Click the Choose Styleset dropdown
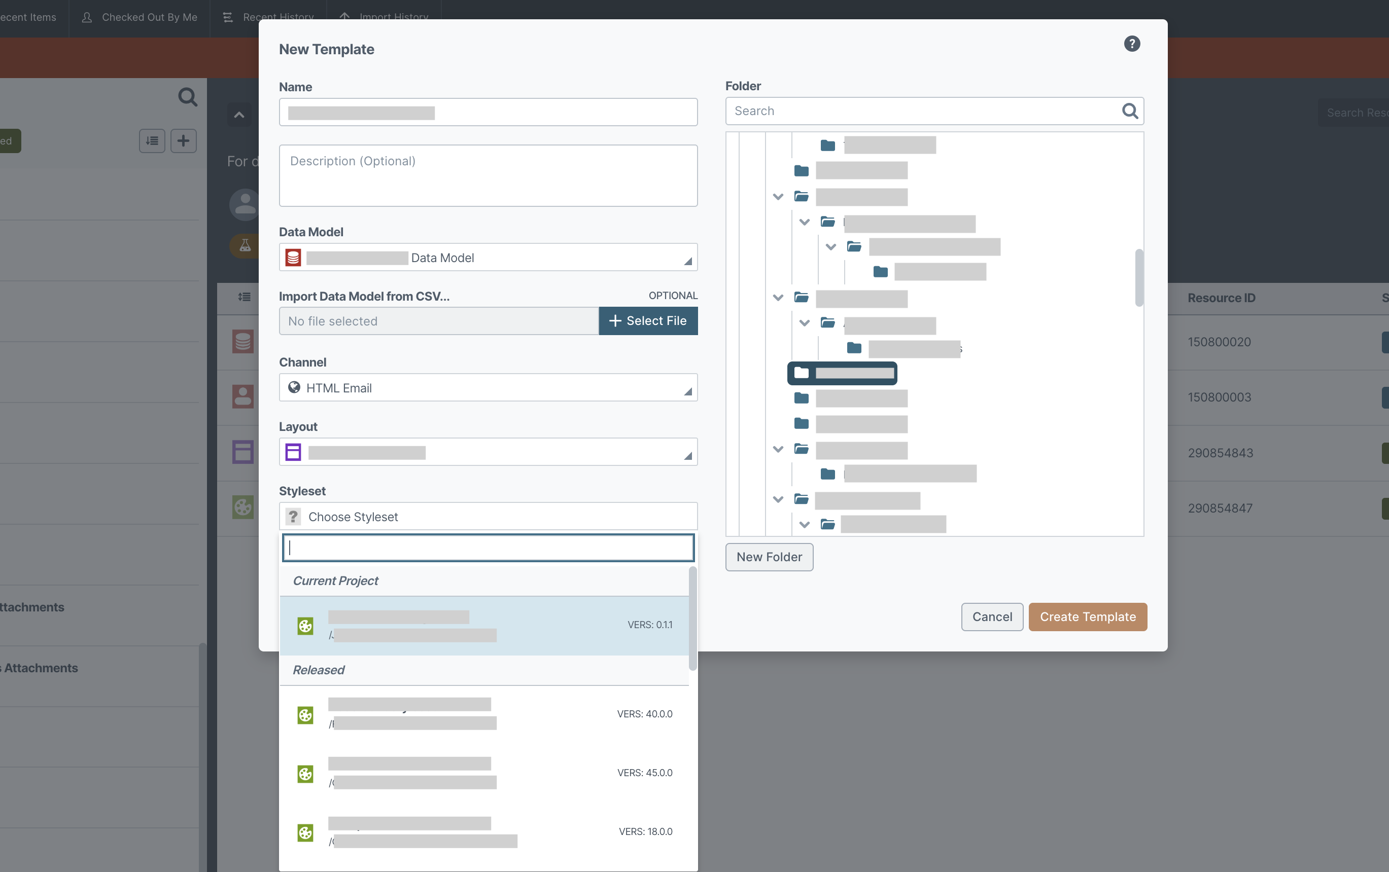The height and width of the screenshot is (872, 1389). (488, 517)
